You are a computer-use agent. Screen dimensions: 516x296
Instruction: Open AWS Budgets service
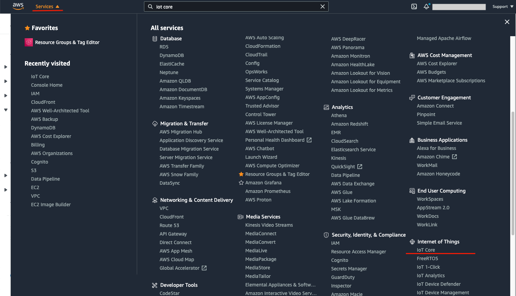pos(432,72)
